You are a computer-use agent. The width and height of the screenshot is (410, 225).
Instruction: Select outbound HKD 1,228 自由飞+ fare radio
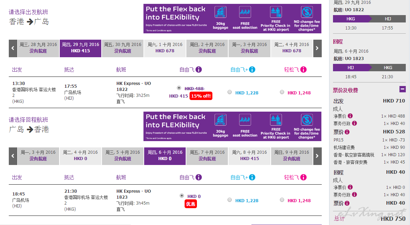click(x=230, y=92)
